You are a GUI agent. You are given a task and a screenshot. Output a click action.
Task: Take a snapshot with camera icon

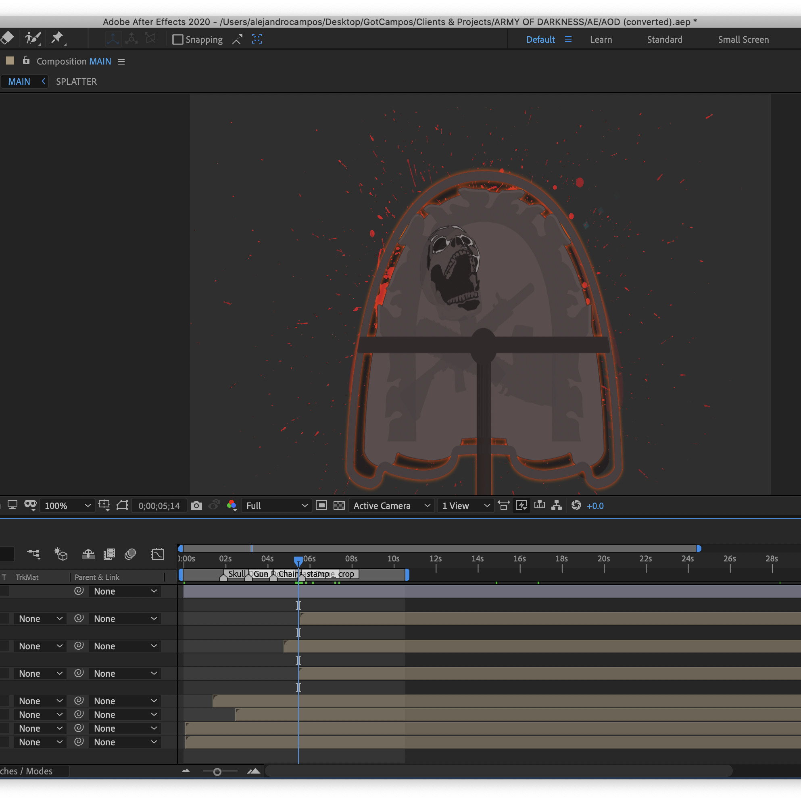pos(196,506)
